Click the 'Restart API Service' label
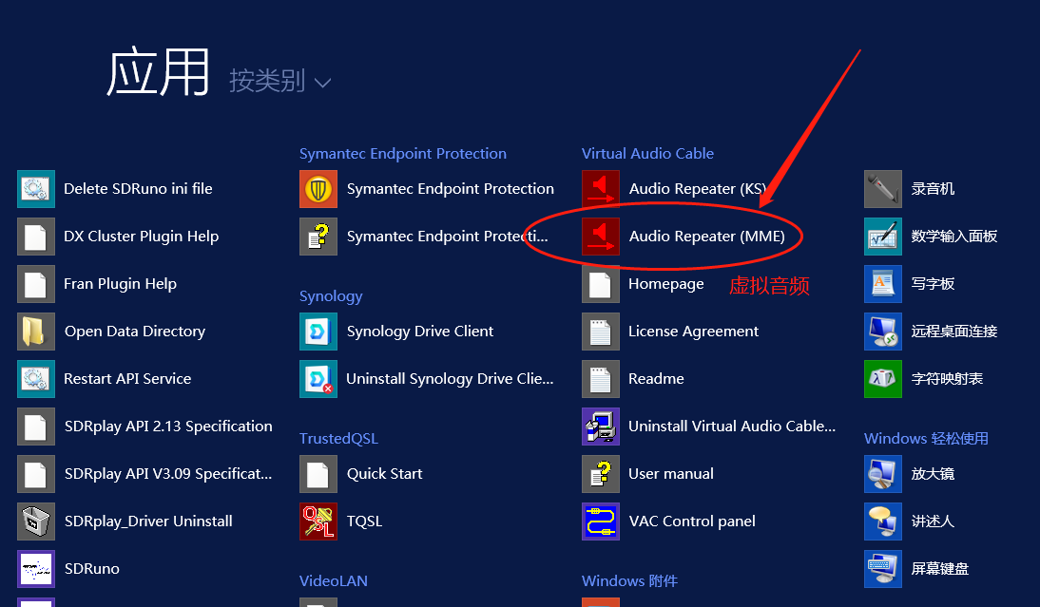Screen dimensions: 1040x607 (x=127, y=379)
